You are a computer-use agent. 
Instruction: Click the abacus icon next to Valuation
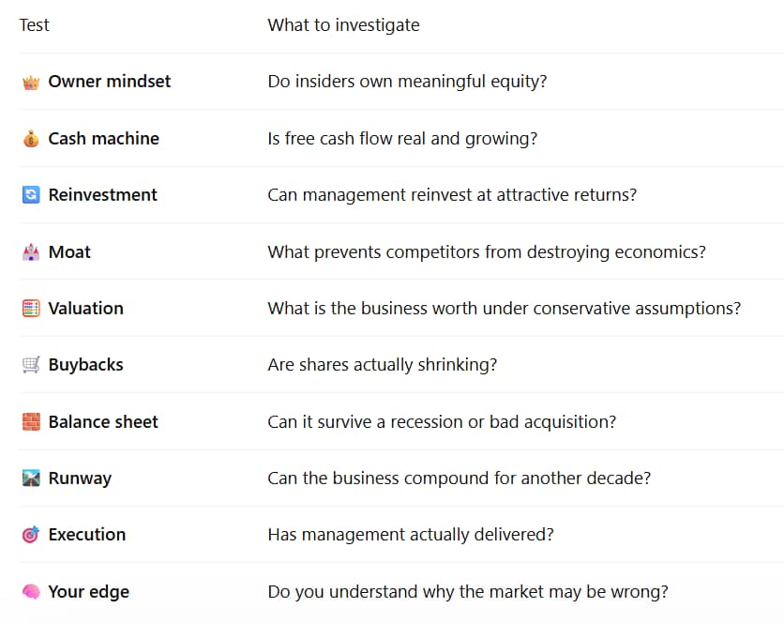pyautogui.click(x=31, y=309)
